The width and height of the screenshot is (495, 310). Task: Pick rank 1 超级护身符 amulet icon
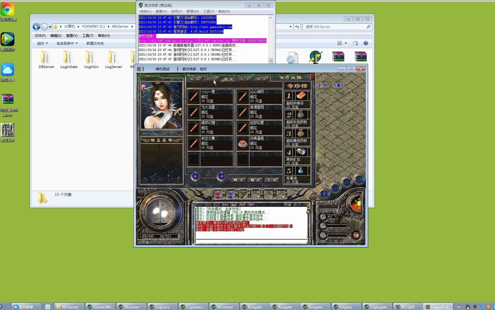point(301,96)
